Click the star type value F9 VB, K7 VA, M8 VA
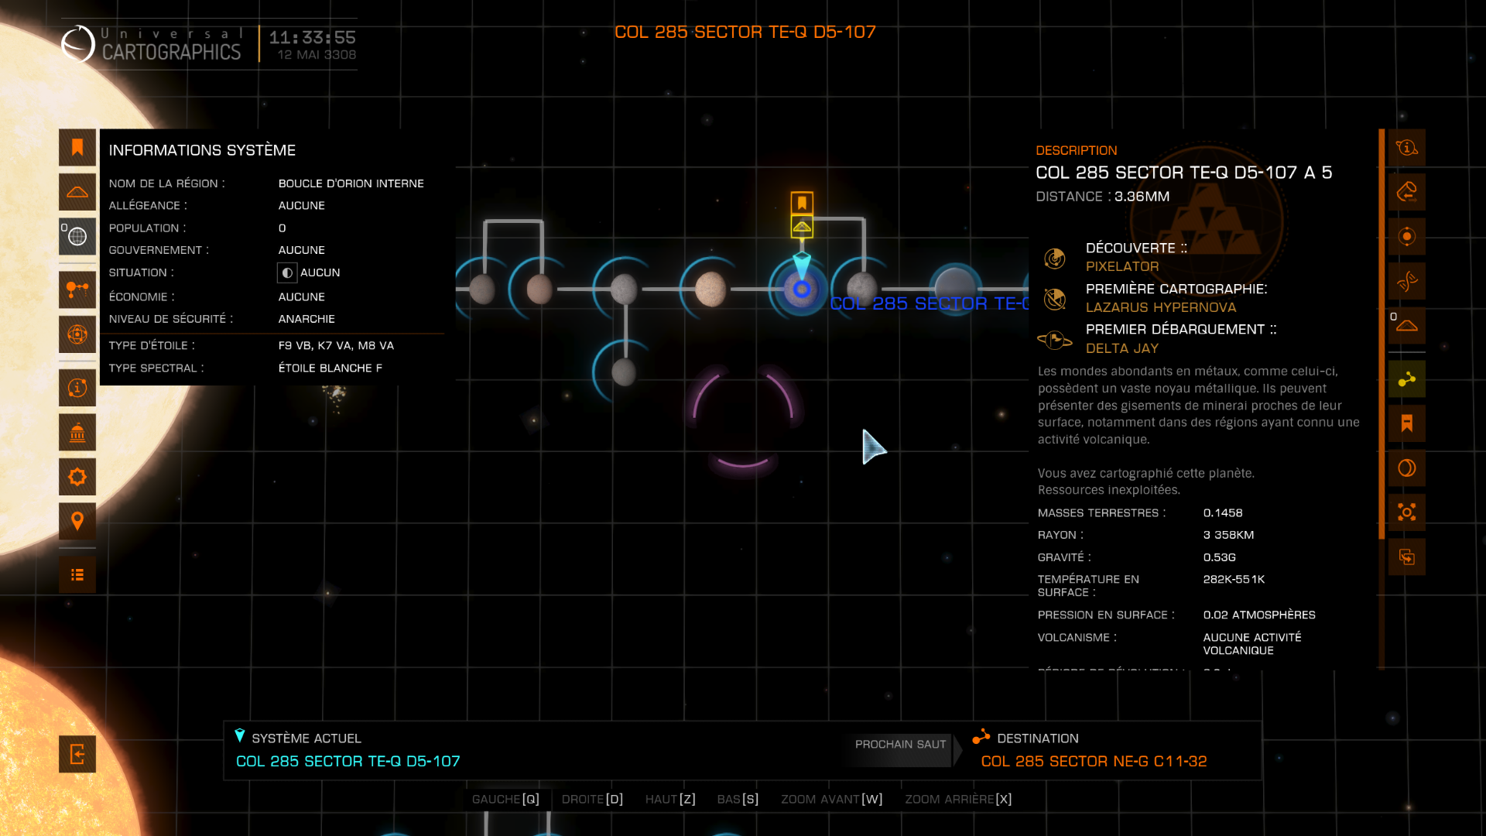The image size is (1486, 836). tap(336, 345)
